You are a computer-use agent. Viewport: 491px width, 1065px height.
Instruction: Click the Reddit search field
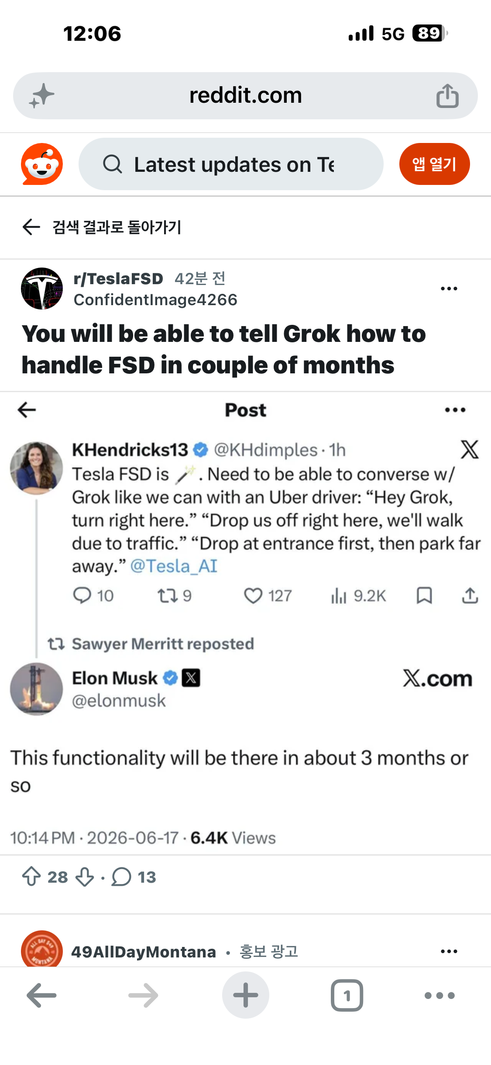pyautogui.click(x=231, y=164)
